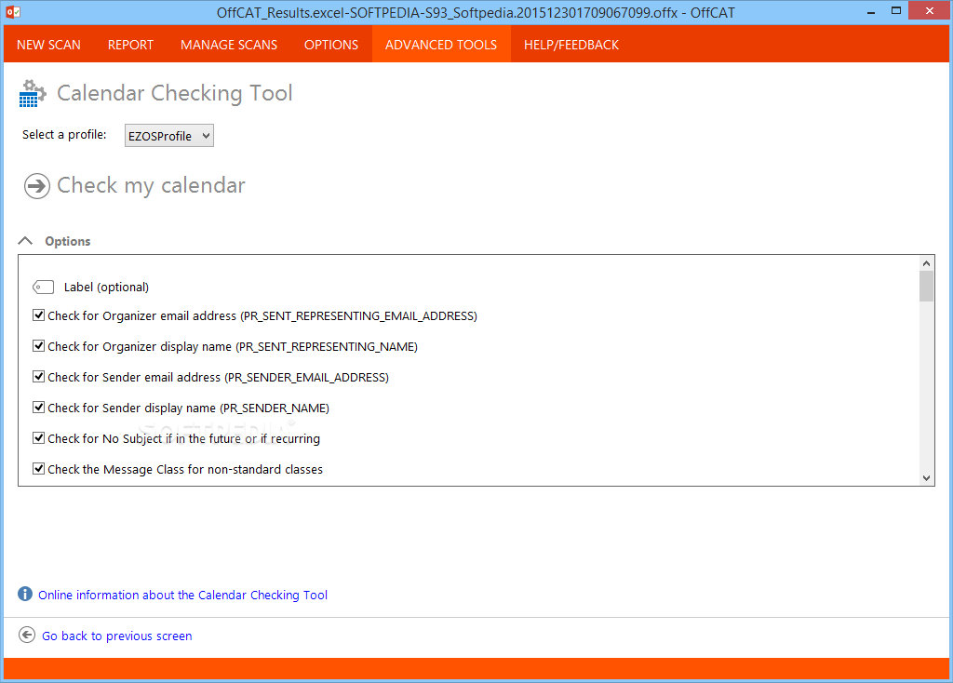Switch to the REPORT tab
The image size is (953, 683).
pos(130,45)
